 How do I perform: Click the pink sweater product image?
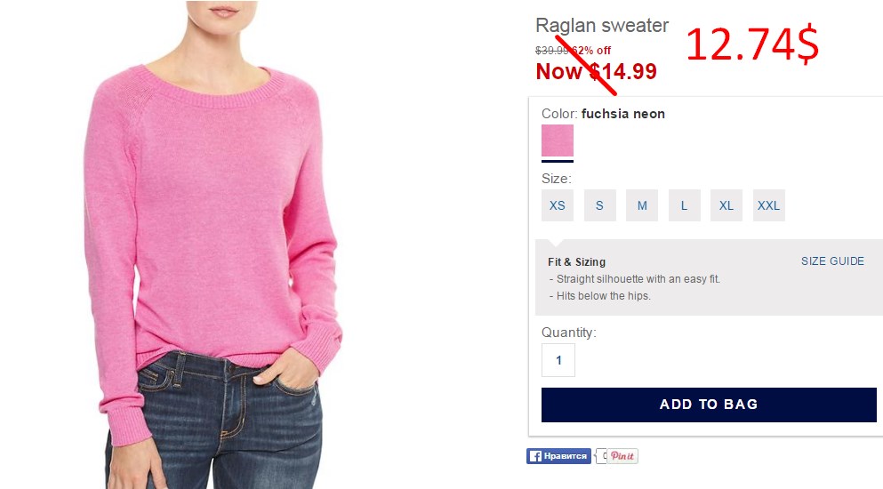[213, 244]
